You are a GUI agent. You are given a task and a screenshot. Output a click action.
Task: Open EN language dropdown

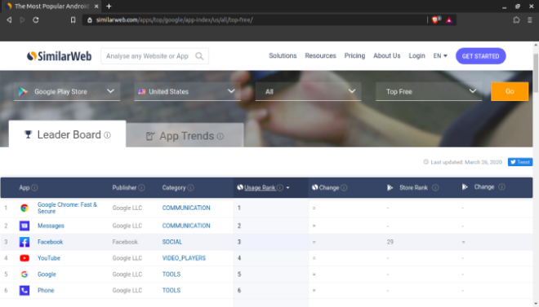coord(440,56)
